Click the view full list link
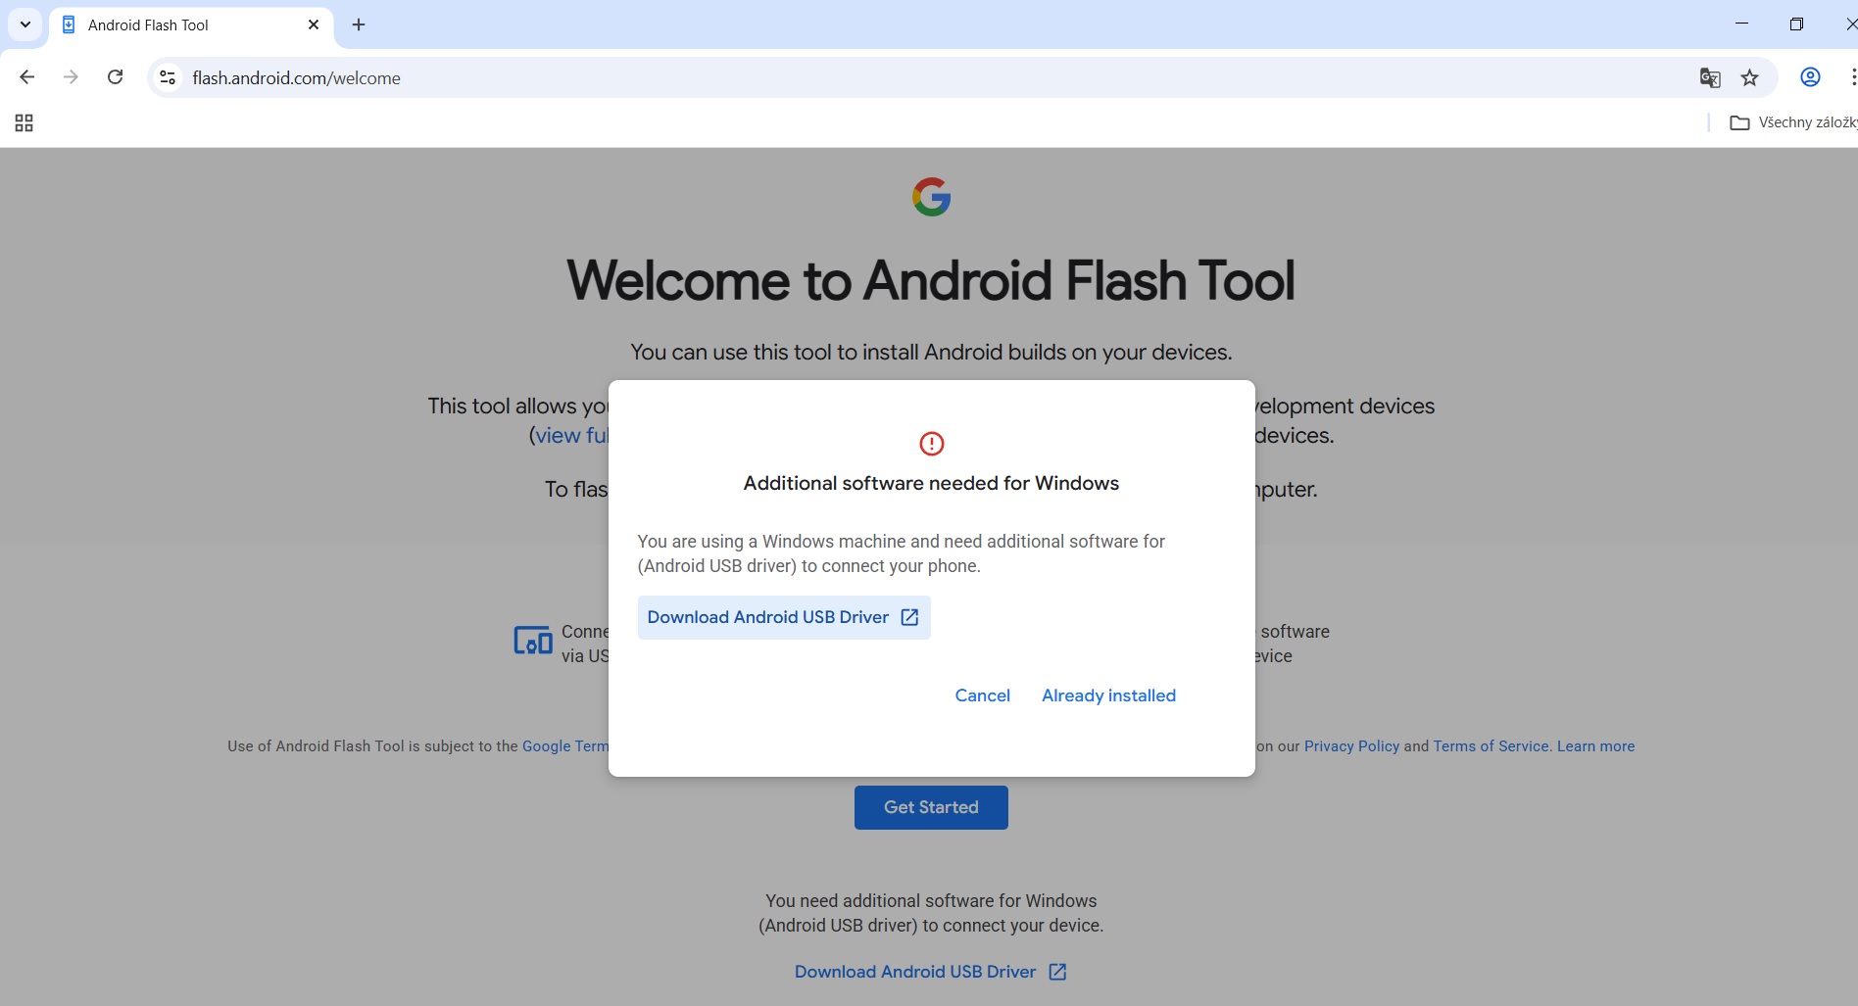This screenshot has width=1858, height=1006. pyautogui.click(x=571, y=435)
